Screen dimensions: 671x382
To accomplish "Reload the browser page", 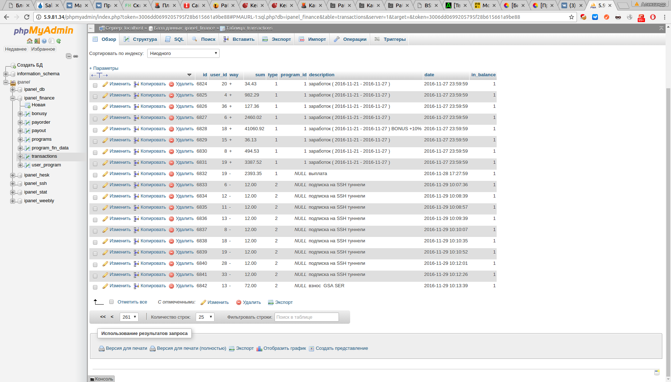I will 26,17.
